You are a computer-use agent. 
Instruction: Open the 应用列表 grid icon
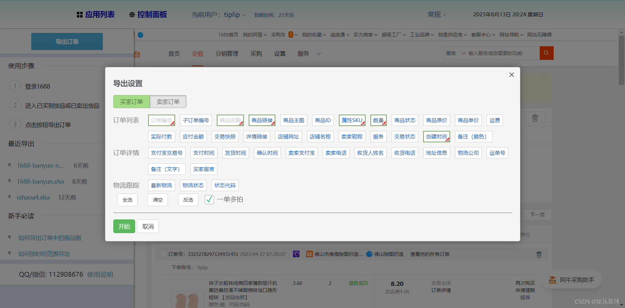click(x=80, y=14)
